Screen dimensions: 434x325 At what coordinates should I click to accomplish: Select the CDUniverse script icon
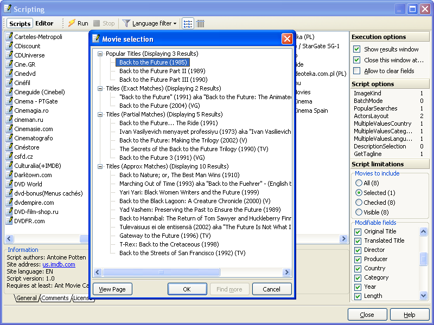point(9,55)
